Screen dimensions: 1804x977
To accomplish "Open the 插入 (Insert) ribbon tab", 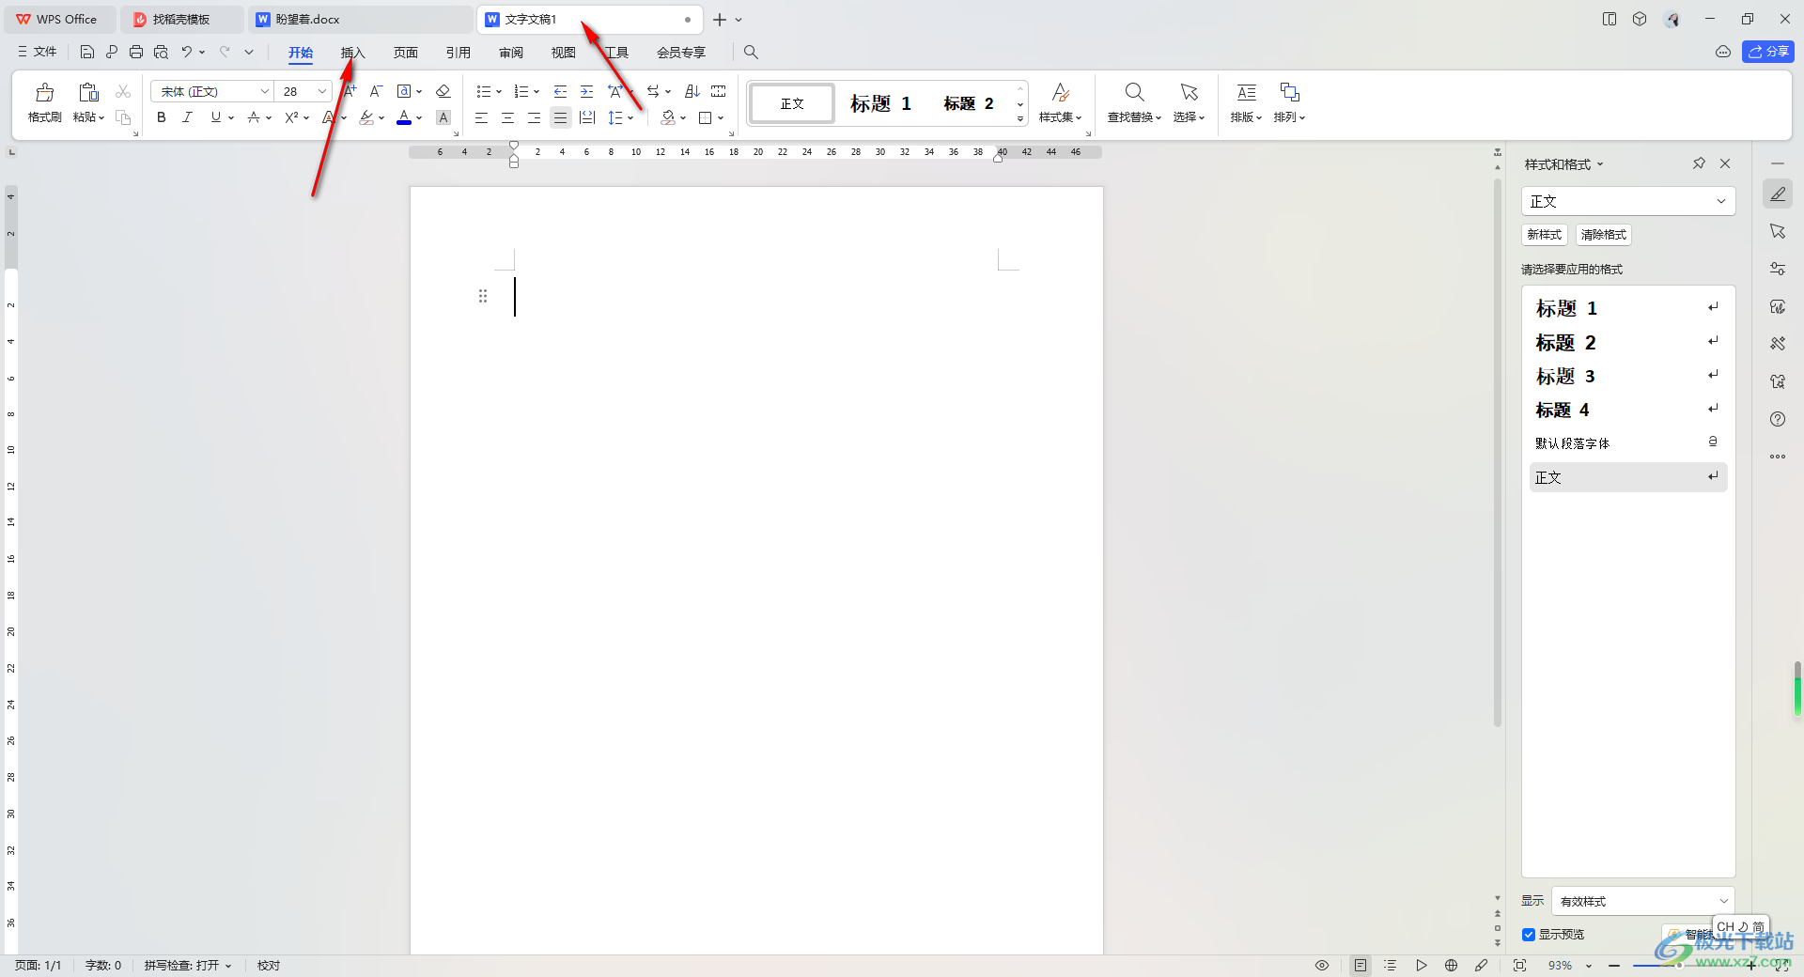I will click(352, 52).
